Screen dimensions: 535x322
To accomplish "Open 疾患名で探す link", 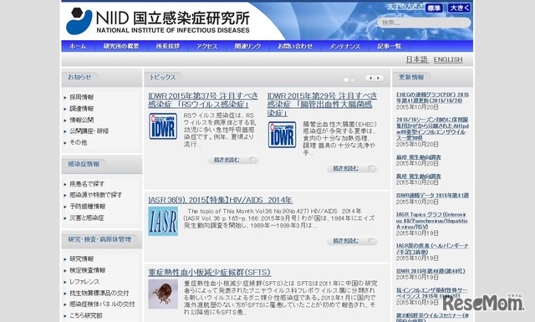I will tap(87, 184).
